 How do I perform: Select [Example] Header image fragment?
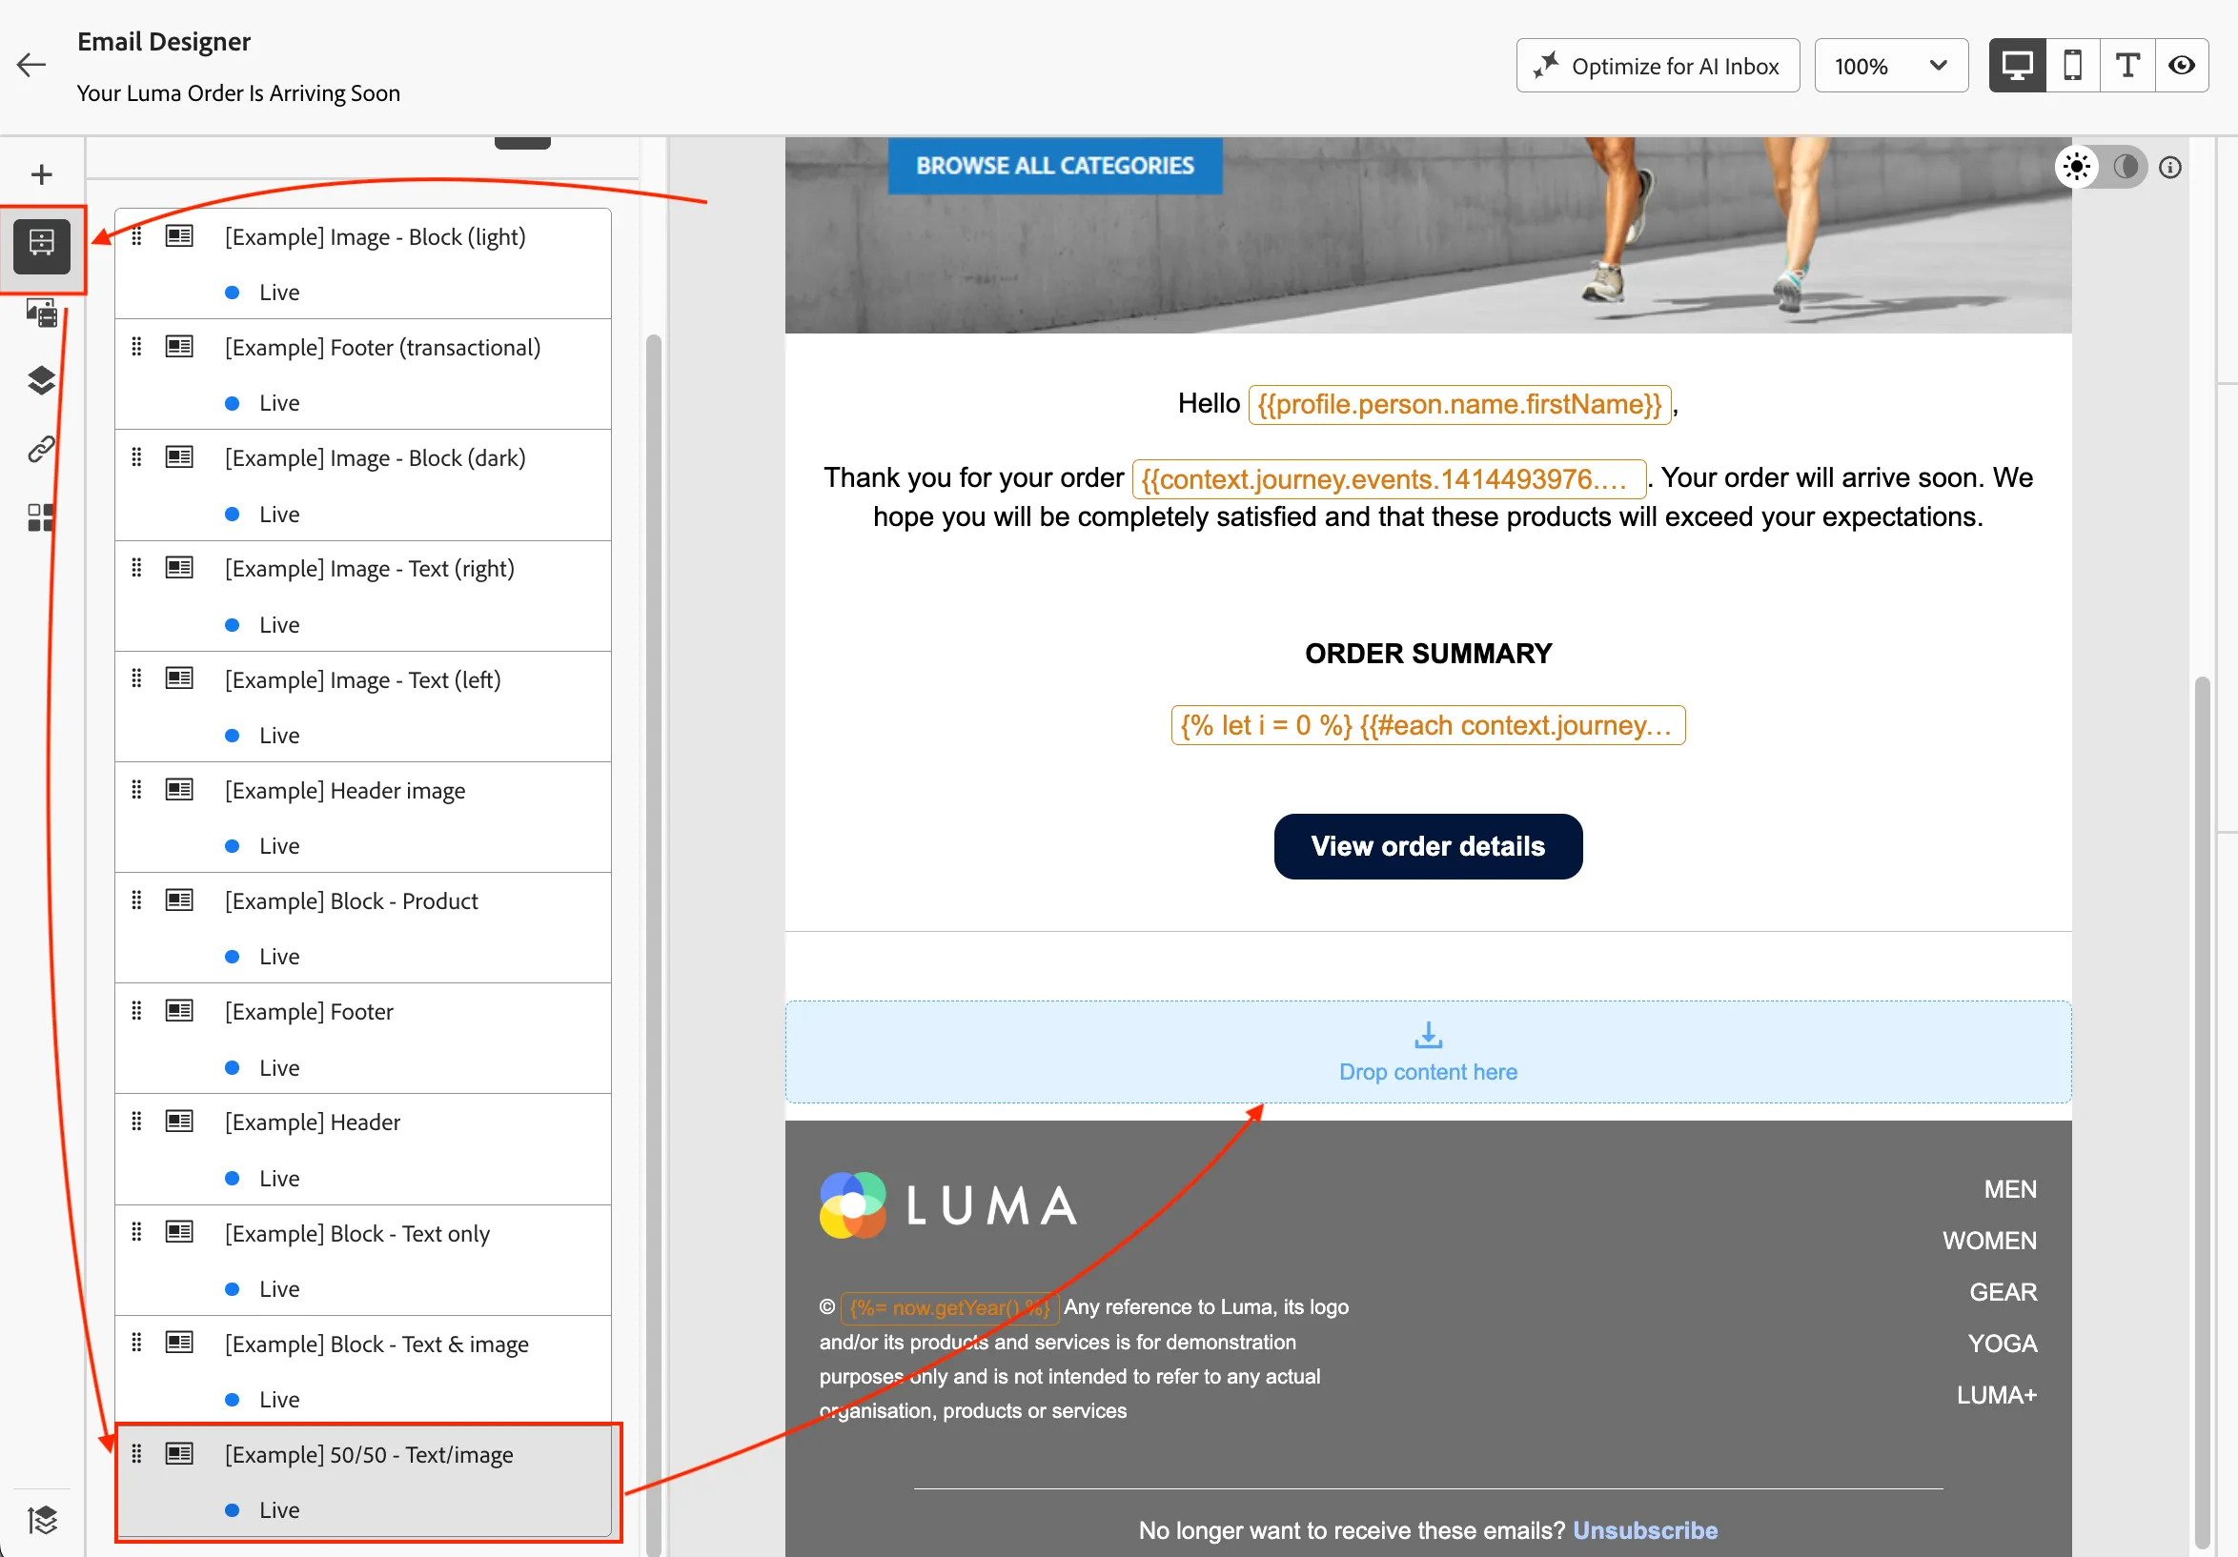point(362,818)
